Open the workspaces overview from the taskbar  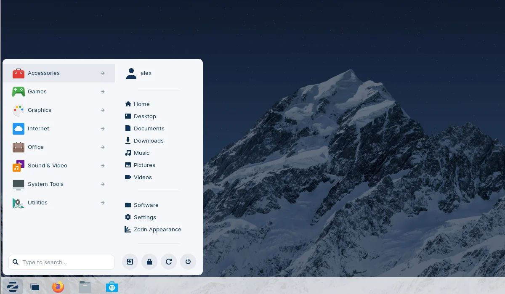35,287
